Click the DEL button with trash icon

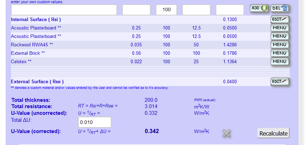coord(280,8)
